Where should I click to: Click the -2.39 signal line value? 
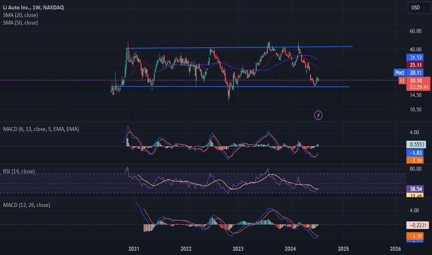416,160
